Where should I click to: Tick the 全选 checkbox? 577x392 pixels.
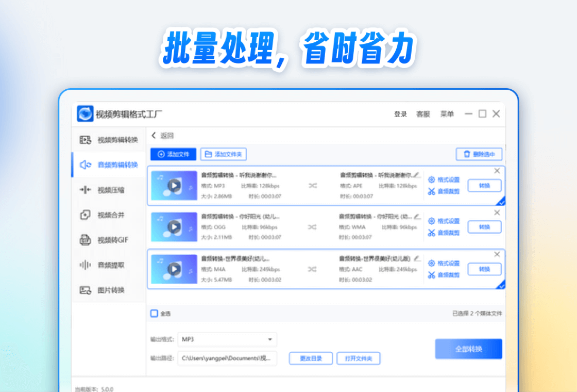154,313
